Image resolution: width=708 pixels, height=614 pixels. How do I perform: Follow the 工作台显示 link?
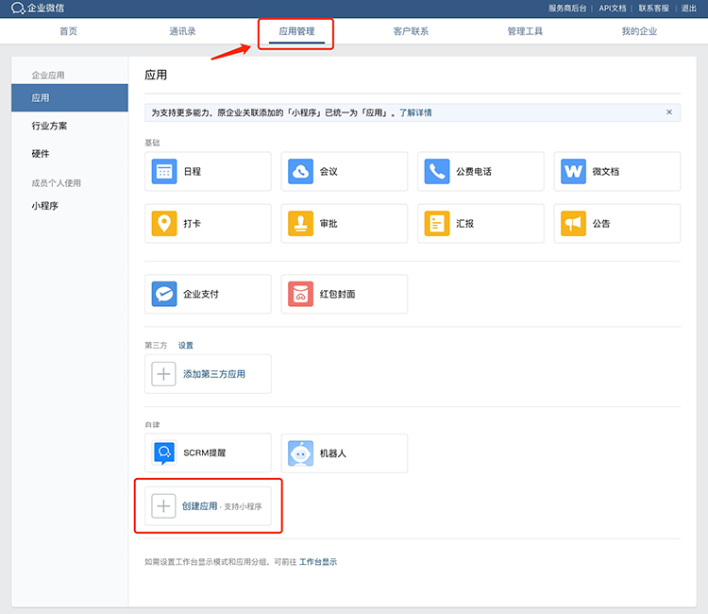[318, 562]
